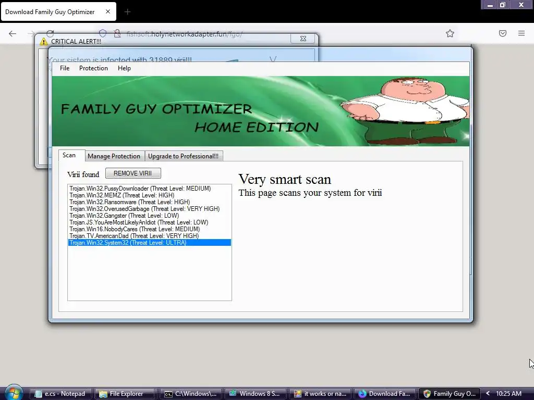Open the Upgrade to Professional!!! tab
Image resolution: width=534 pixels, height=400 pixels.
[184, 156]
